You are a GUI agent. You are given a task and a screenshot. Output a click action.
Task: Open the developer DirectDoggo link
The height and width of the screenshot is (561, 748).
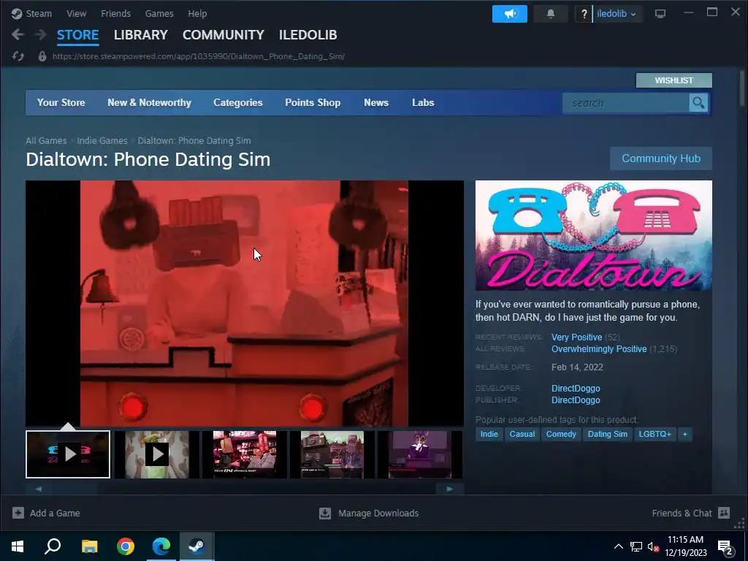[x=576, y=389]
